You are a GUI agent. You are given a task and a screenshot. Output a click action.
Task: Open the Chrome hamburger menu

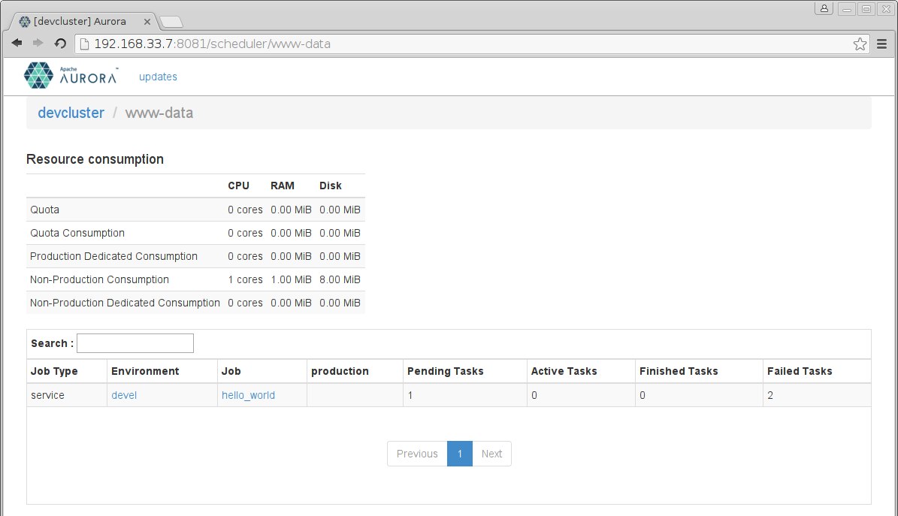pyautogui.click(x=882, y=44)
